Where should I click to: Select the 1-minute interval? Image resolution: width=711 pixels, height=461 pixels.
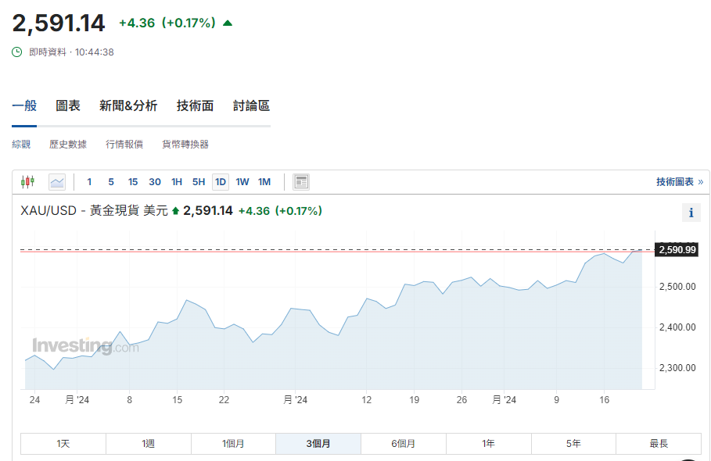pyautogui.click(x=89, y=182)
